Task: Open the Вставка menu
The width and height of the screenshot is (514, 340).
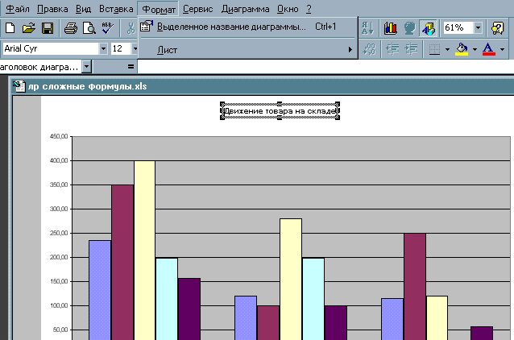Action: (x=116, y=9)
